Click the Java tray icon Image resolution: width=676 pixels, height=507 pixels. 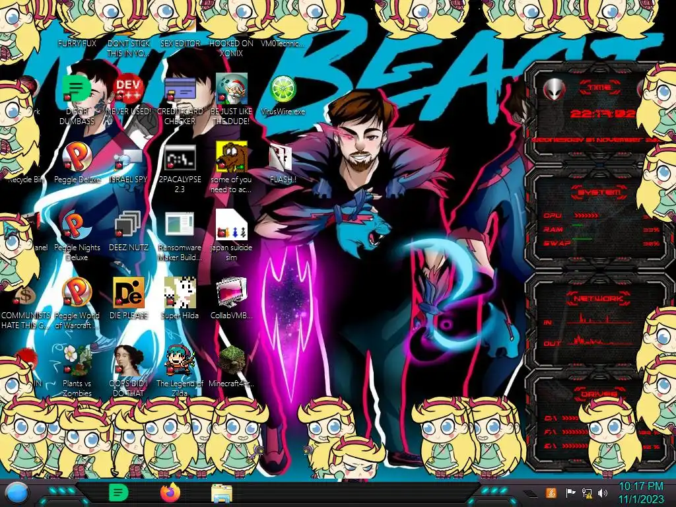pos(551,492)
